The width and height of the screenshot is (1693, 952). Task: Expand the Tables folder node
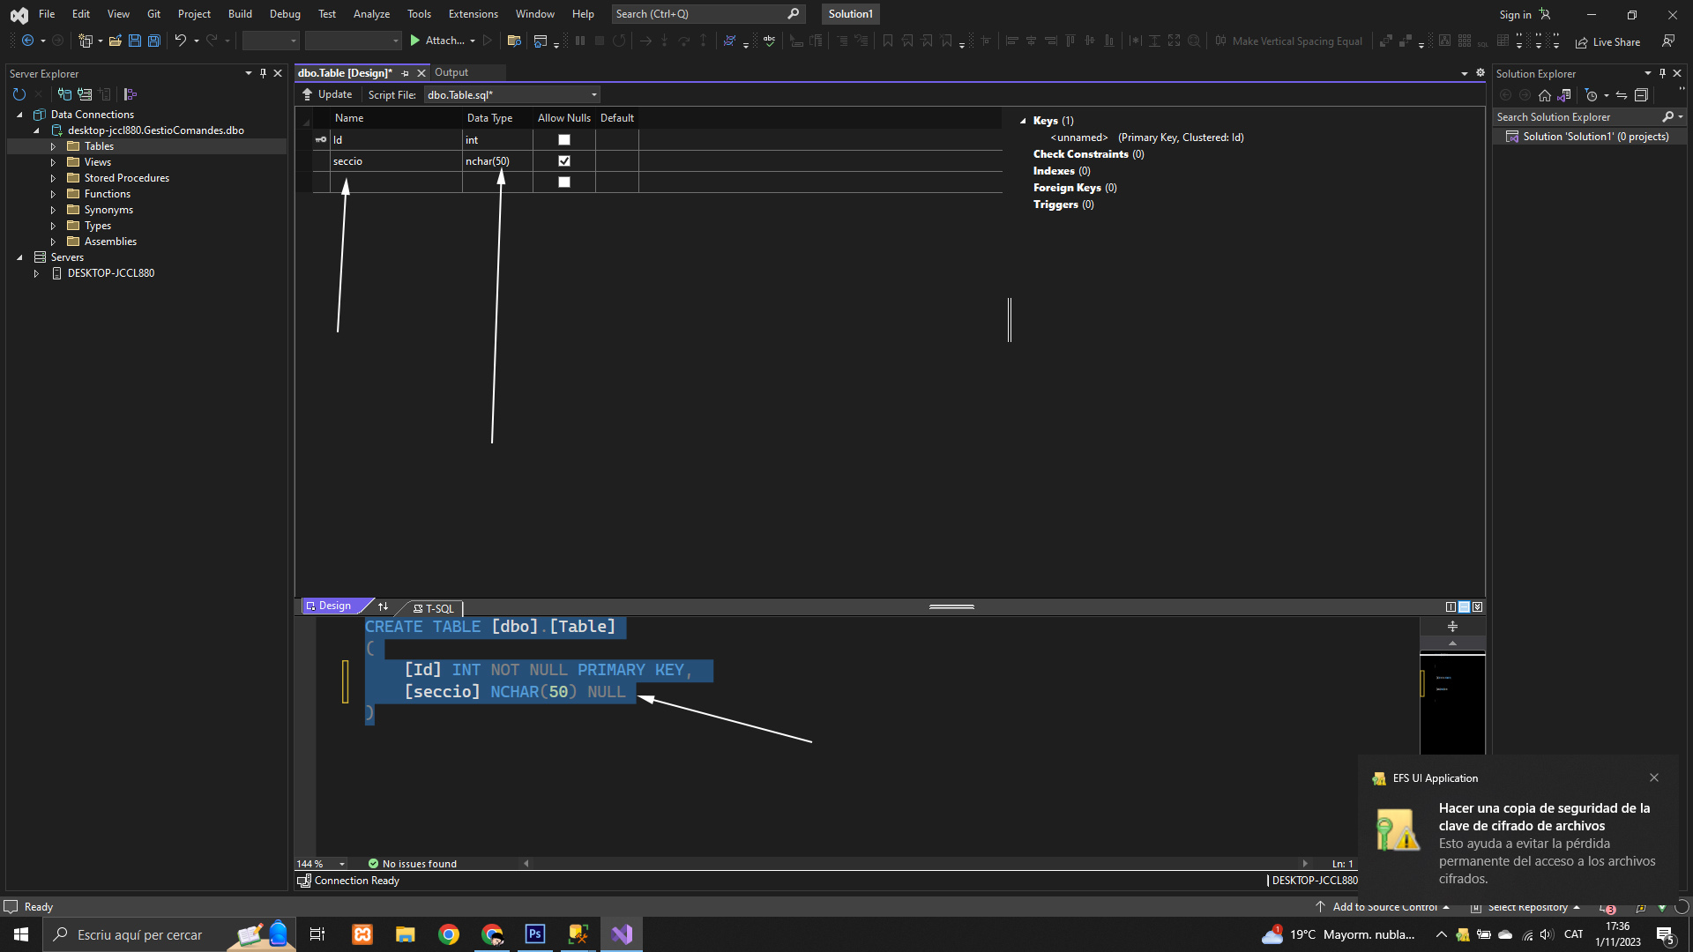coord(53,146)
